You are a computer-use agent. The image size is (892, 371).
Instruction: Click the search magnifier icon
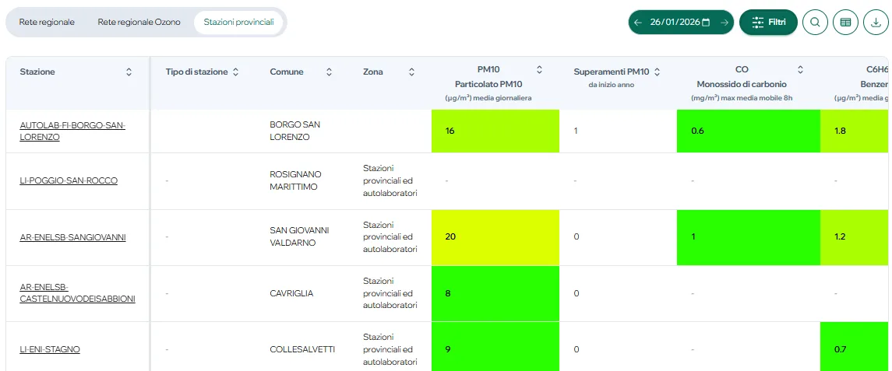point(815,23)
